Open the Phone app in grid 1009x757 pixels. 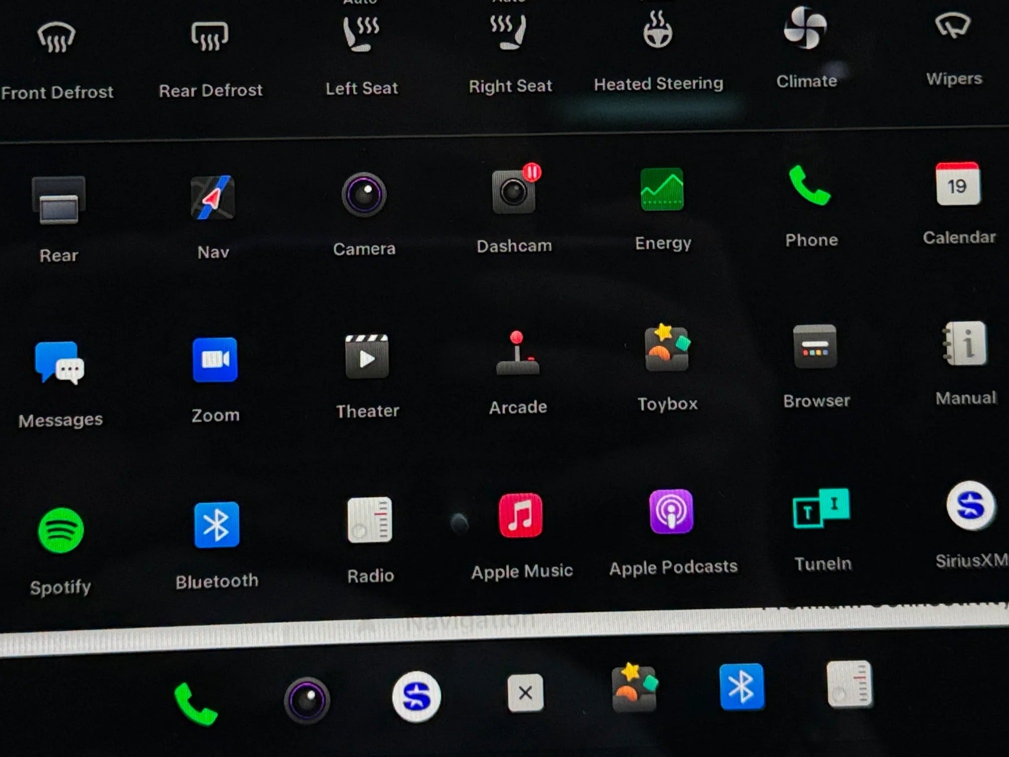809,185
